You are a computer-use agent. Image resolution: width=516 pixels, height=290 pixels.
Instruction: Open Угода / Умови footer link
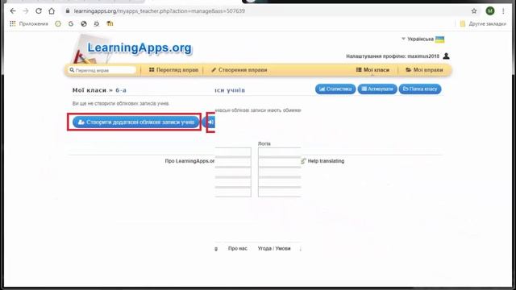(274, 249)
